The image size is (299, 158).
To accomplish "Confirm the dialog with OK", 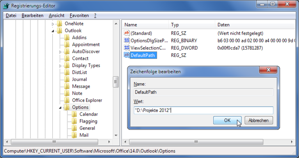I will click(227, 121).
